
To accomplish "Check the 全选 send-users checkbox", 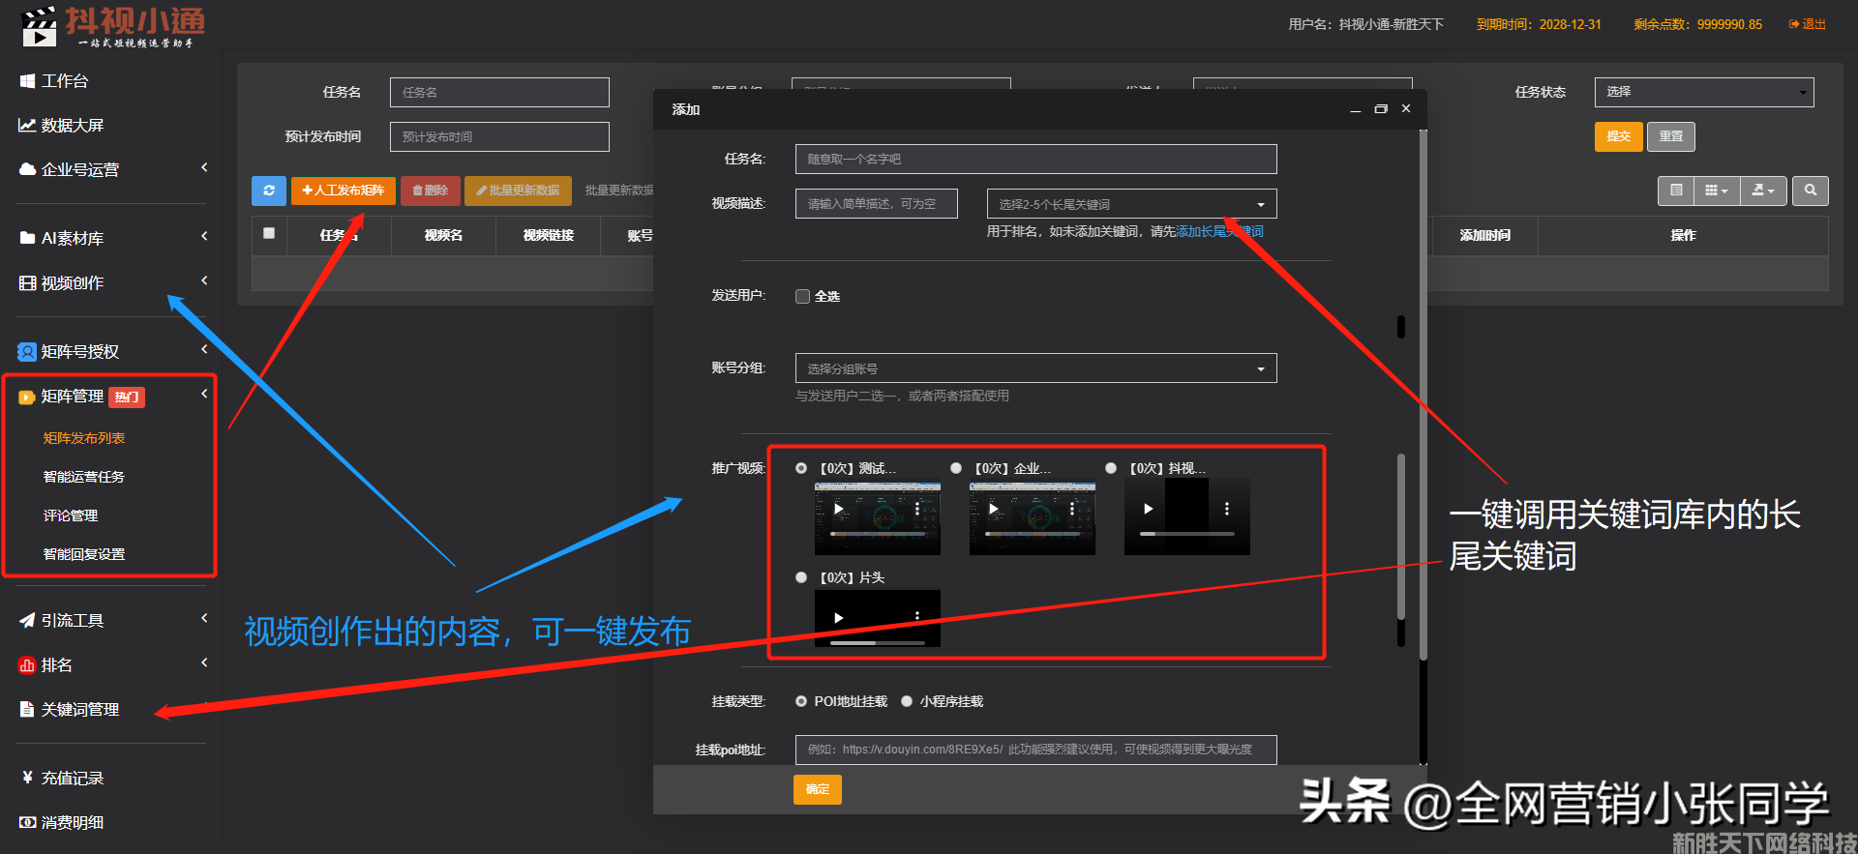I will click(802, 297).
